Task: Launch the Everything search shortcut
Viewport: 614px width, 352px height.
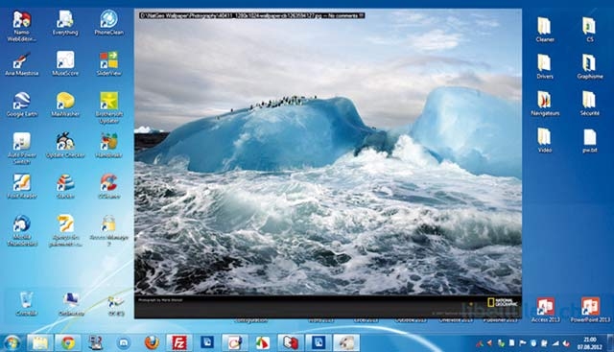Action: point(65,23)
